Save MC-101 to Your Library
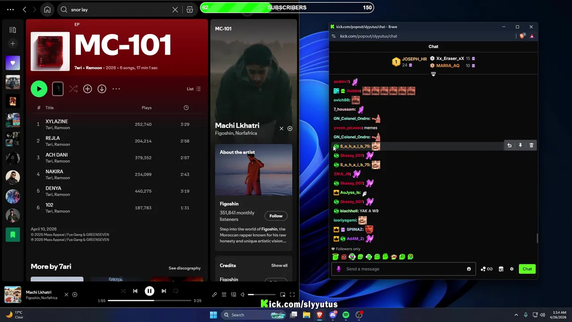 click(88, 89)
